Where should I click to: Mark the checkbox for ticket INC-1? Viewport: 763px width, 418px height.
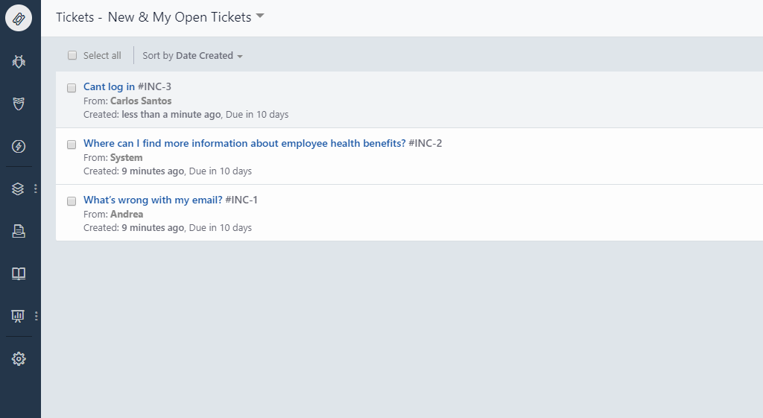pyautogui.click(x=72, y=201)
